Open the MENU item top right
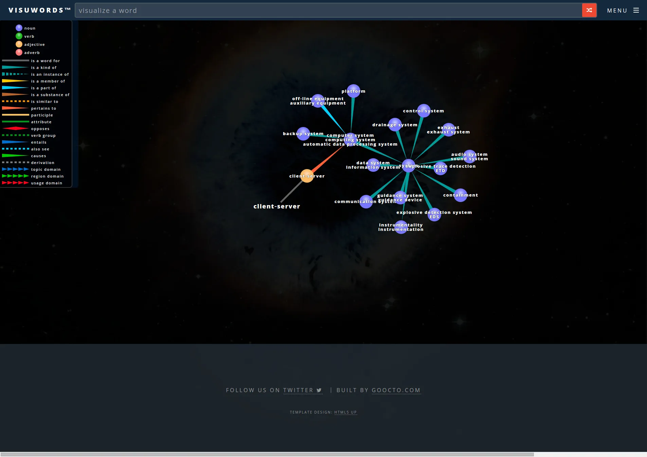Image resolution: width=647 pixels, height=457 pixels. (617, 10)
